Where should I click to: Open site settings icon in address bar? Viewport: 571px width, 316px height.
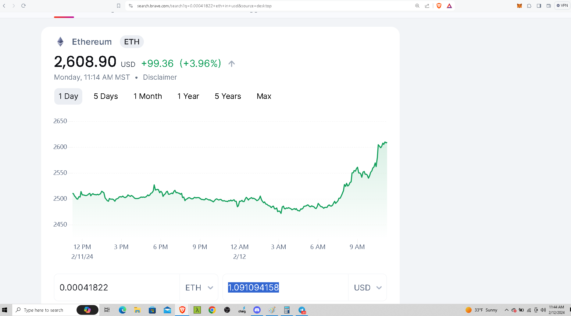131,6
